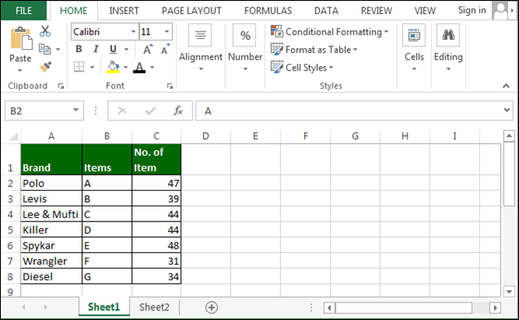Click the user account avatar icon
The width and height of the screenshot is (519, 320).
coord(500,10)
